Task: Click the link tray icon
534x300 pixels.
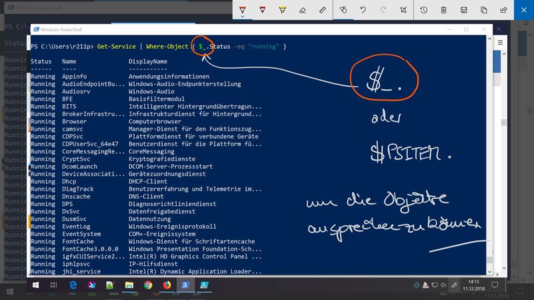Action: tap(455, 285)
